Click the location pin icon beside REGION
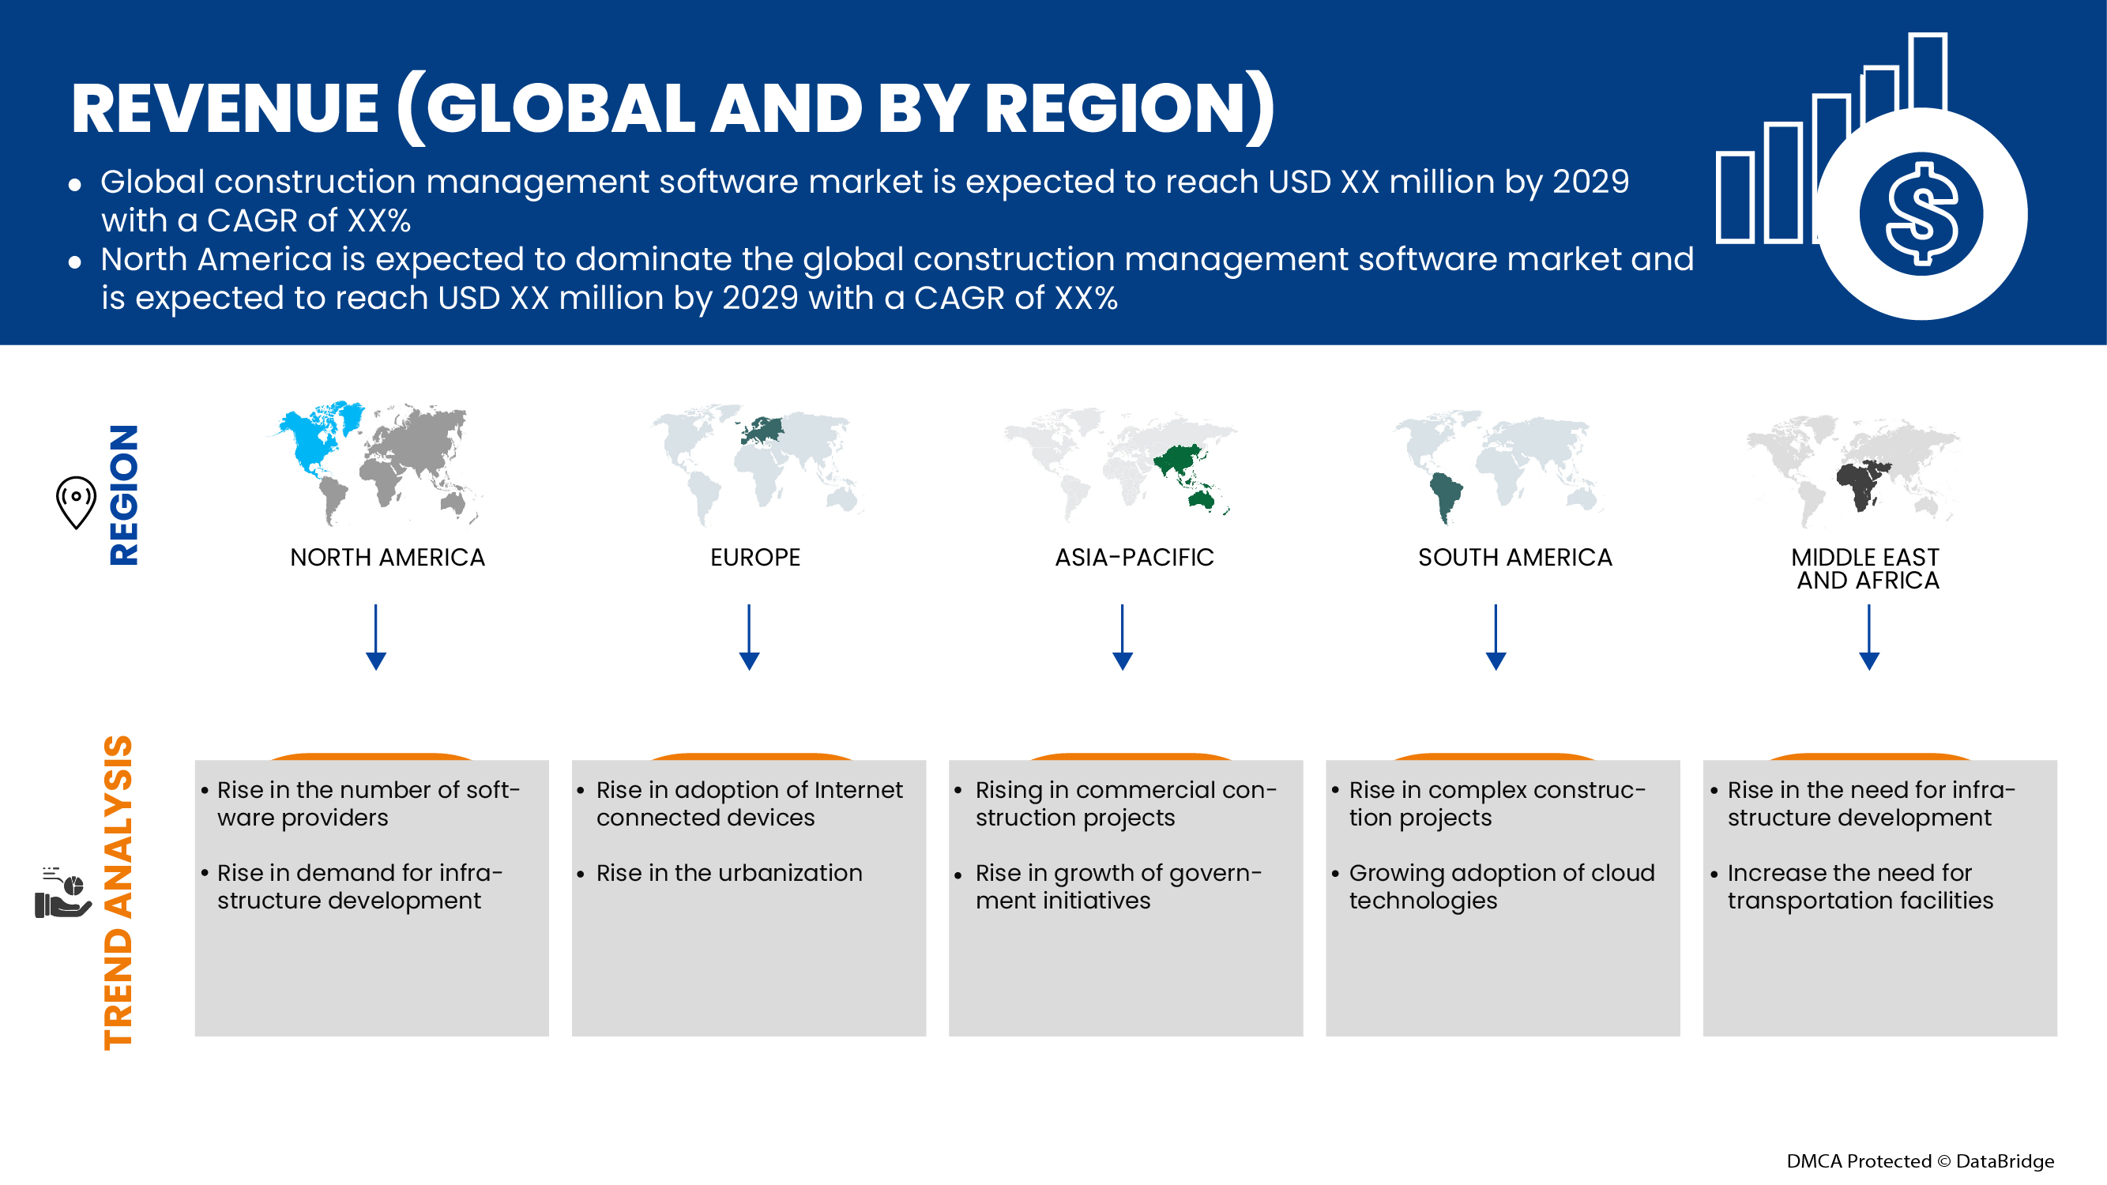 coord(76,502)
